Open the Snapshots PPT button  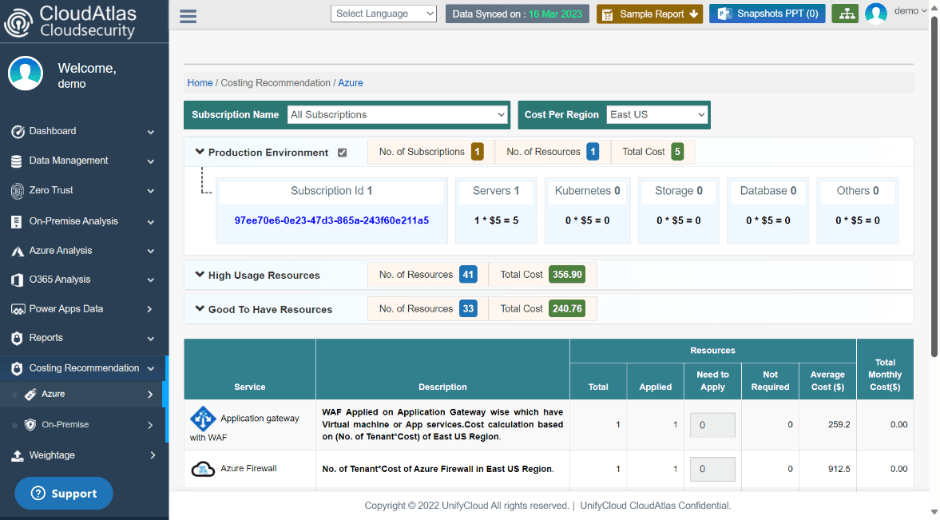pos(767,14)
